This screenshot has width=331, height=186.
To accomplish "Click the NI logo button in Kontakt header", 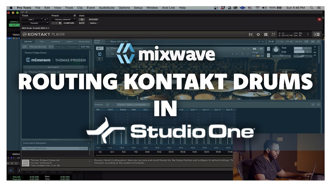I will [317, 34].
